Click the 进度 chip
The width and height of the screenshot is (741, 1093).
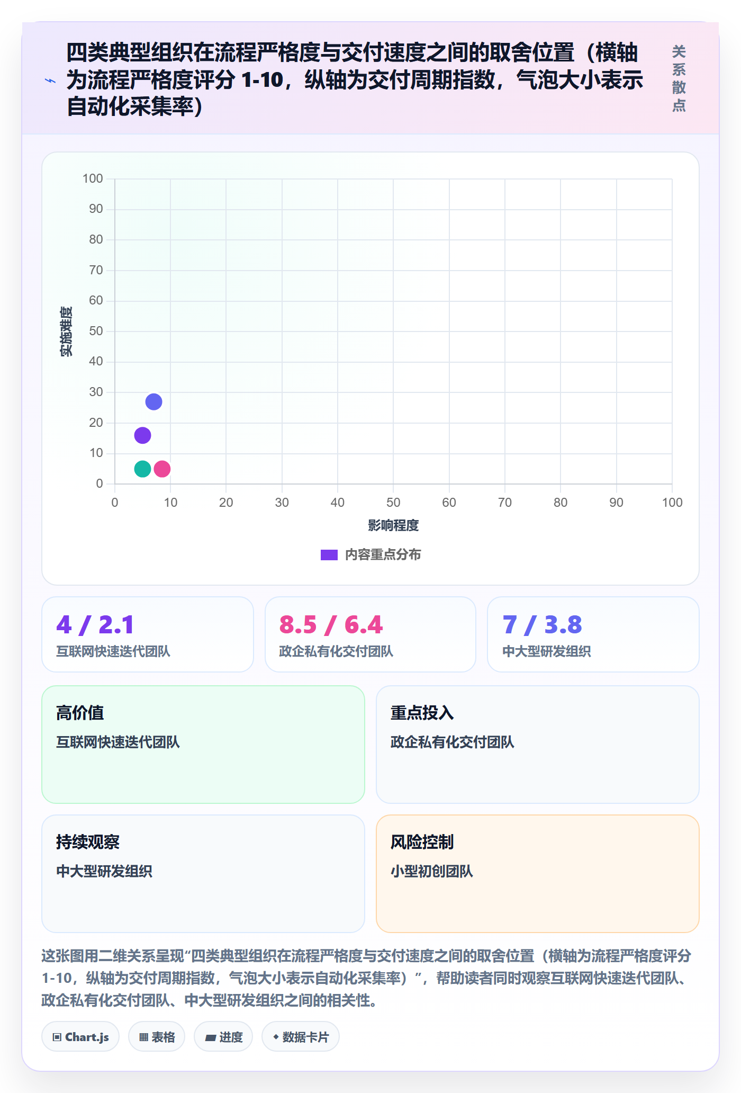click(x=223, y=1037)
